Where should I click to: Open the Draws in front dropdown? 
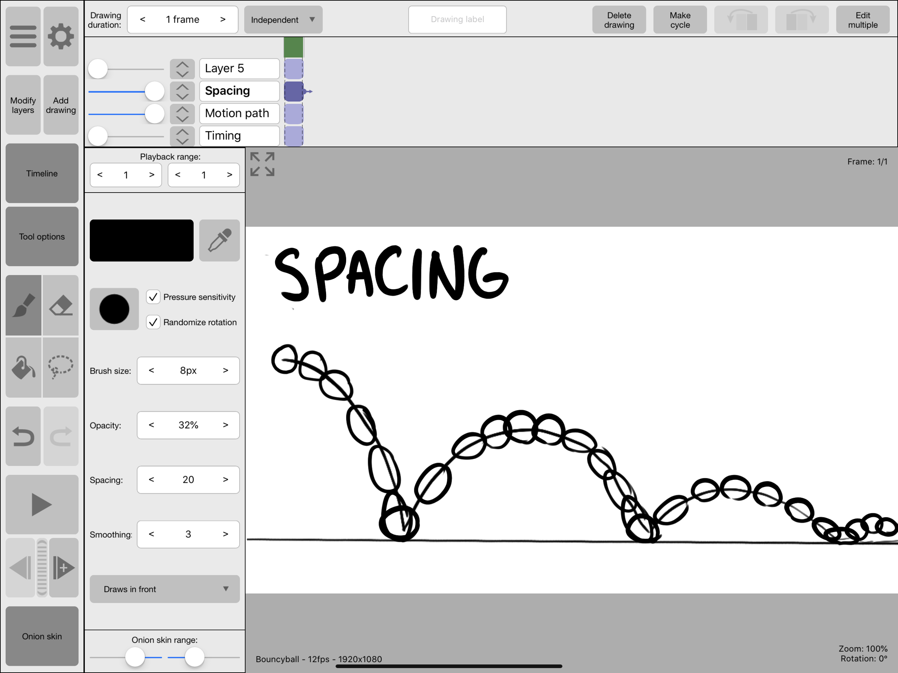[x=164, y=589]
